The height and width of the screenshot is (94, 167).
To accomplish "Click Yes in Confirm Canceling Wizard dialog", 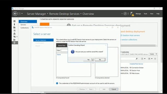I will (x=88, y=60).
